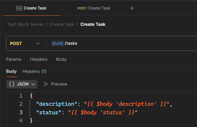Viewport: 197px width, 127px height.
Task: Select the example Create Task tab
Action: tap(32, 8)
